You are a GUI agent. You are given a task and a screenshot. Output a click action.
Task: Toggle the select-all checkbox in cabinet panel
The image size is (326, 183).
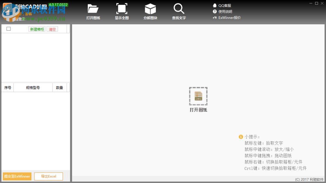coord(8,29)
